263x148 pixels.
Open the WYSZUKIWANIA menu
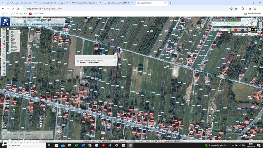tap(57, 24)
